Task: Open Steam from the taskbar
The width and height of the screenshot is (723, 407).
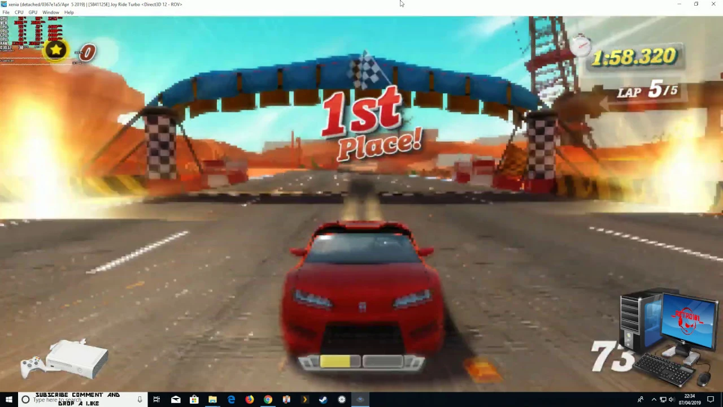Action: coord(323,400)
